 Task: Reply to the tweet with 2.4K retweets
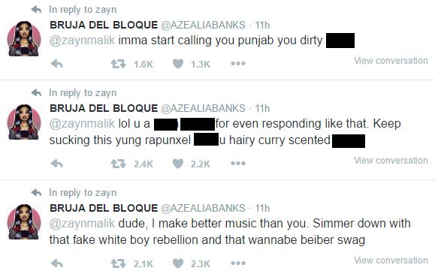pos(57,164)
